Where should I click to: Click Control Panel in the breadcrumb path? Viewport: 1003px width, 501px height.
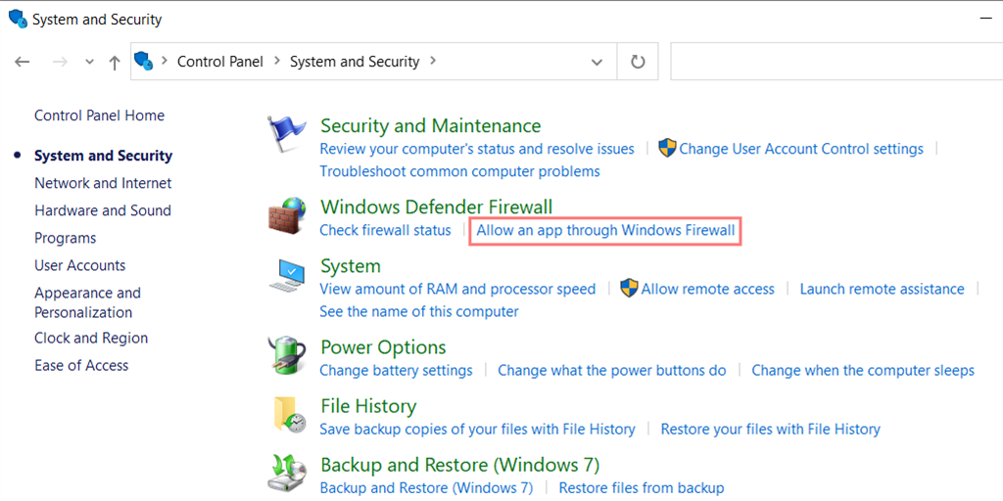click(220, 62)
